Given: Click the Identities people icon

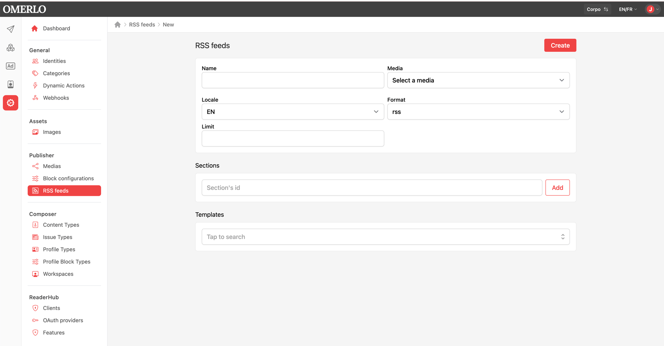Looking at the screenshot, I should [35, 61].
